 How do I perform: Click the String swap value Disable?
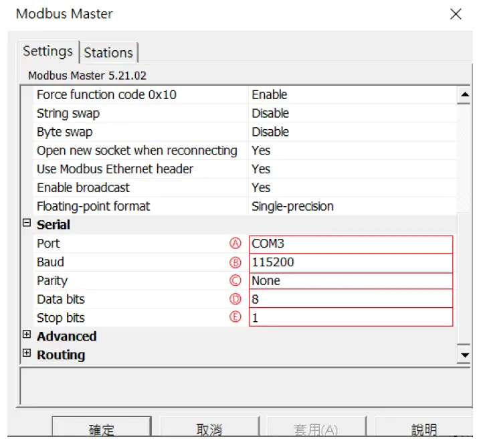pyautogui.click(x=353, y=114)
